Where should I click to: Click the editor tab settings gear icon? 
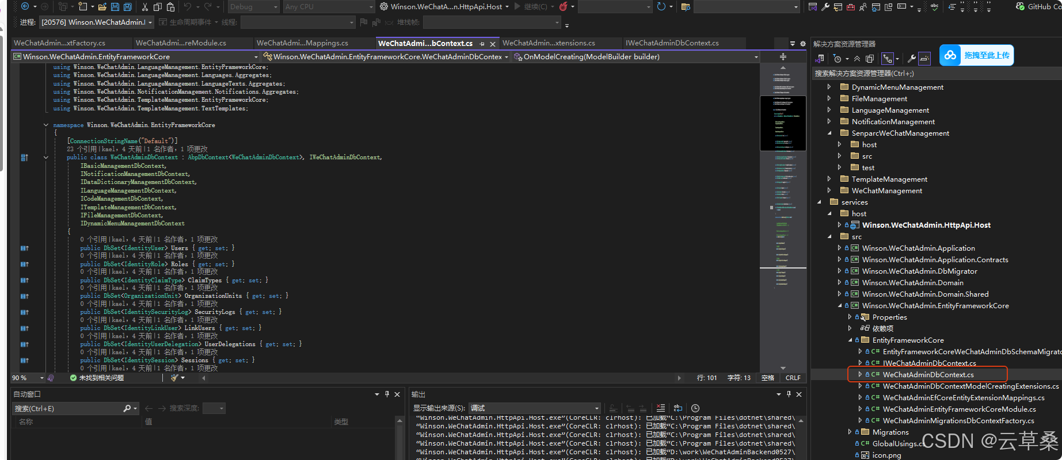(803, 43)
